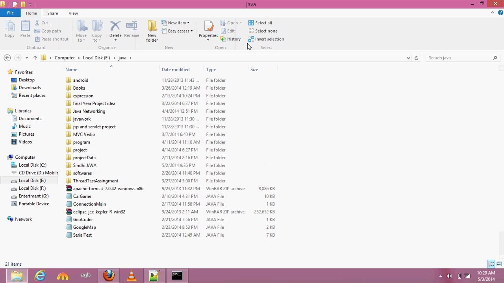
Task: Open VLC media player from taskbar
Action: pos(132,276)
